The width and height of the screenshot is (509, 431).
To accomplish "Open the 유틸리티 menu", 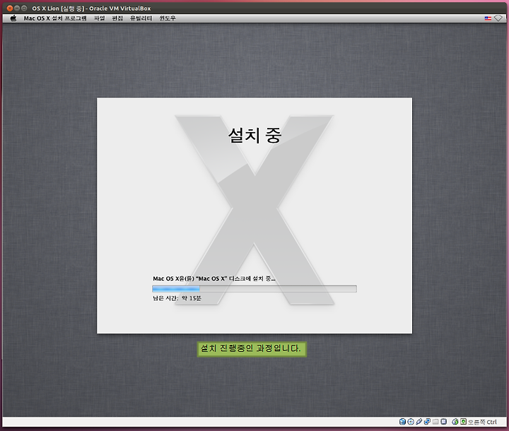I will [x=141, y=18].
